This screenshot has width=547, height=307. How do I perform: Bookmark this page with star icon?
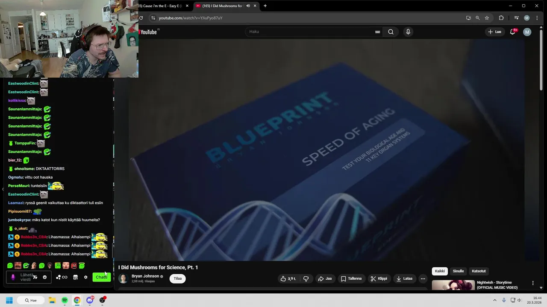487,18
